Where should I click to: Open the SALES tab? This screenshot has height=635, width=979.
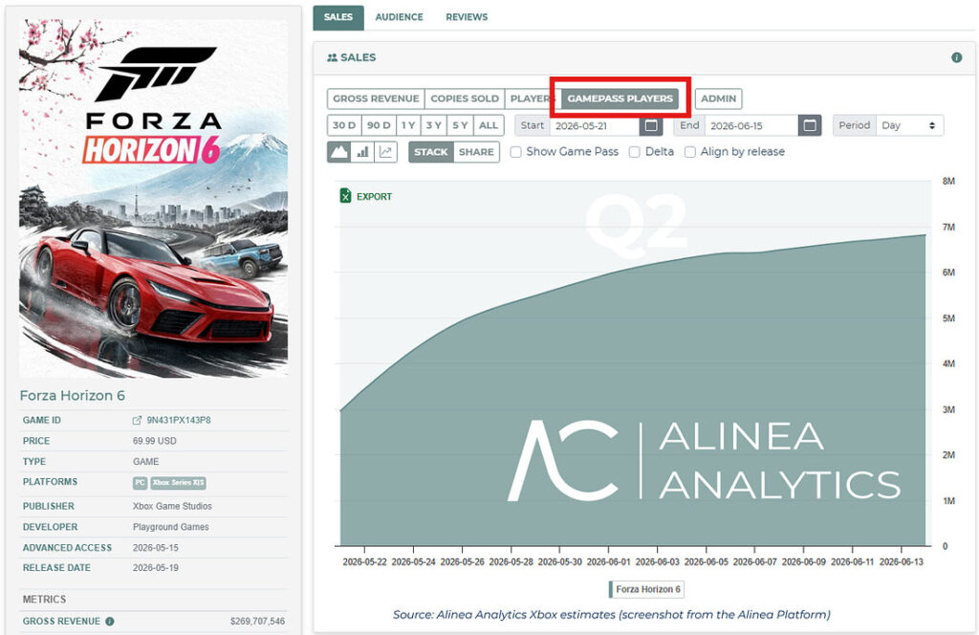pos(337,17)
